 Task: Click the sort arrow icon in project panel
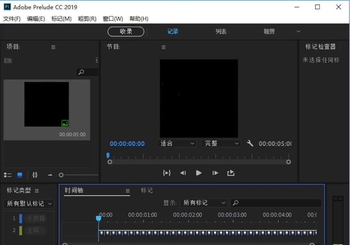click(50, 175)
